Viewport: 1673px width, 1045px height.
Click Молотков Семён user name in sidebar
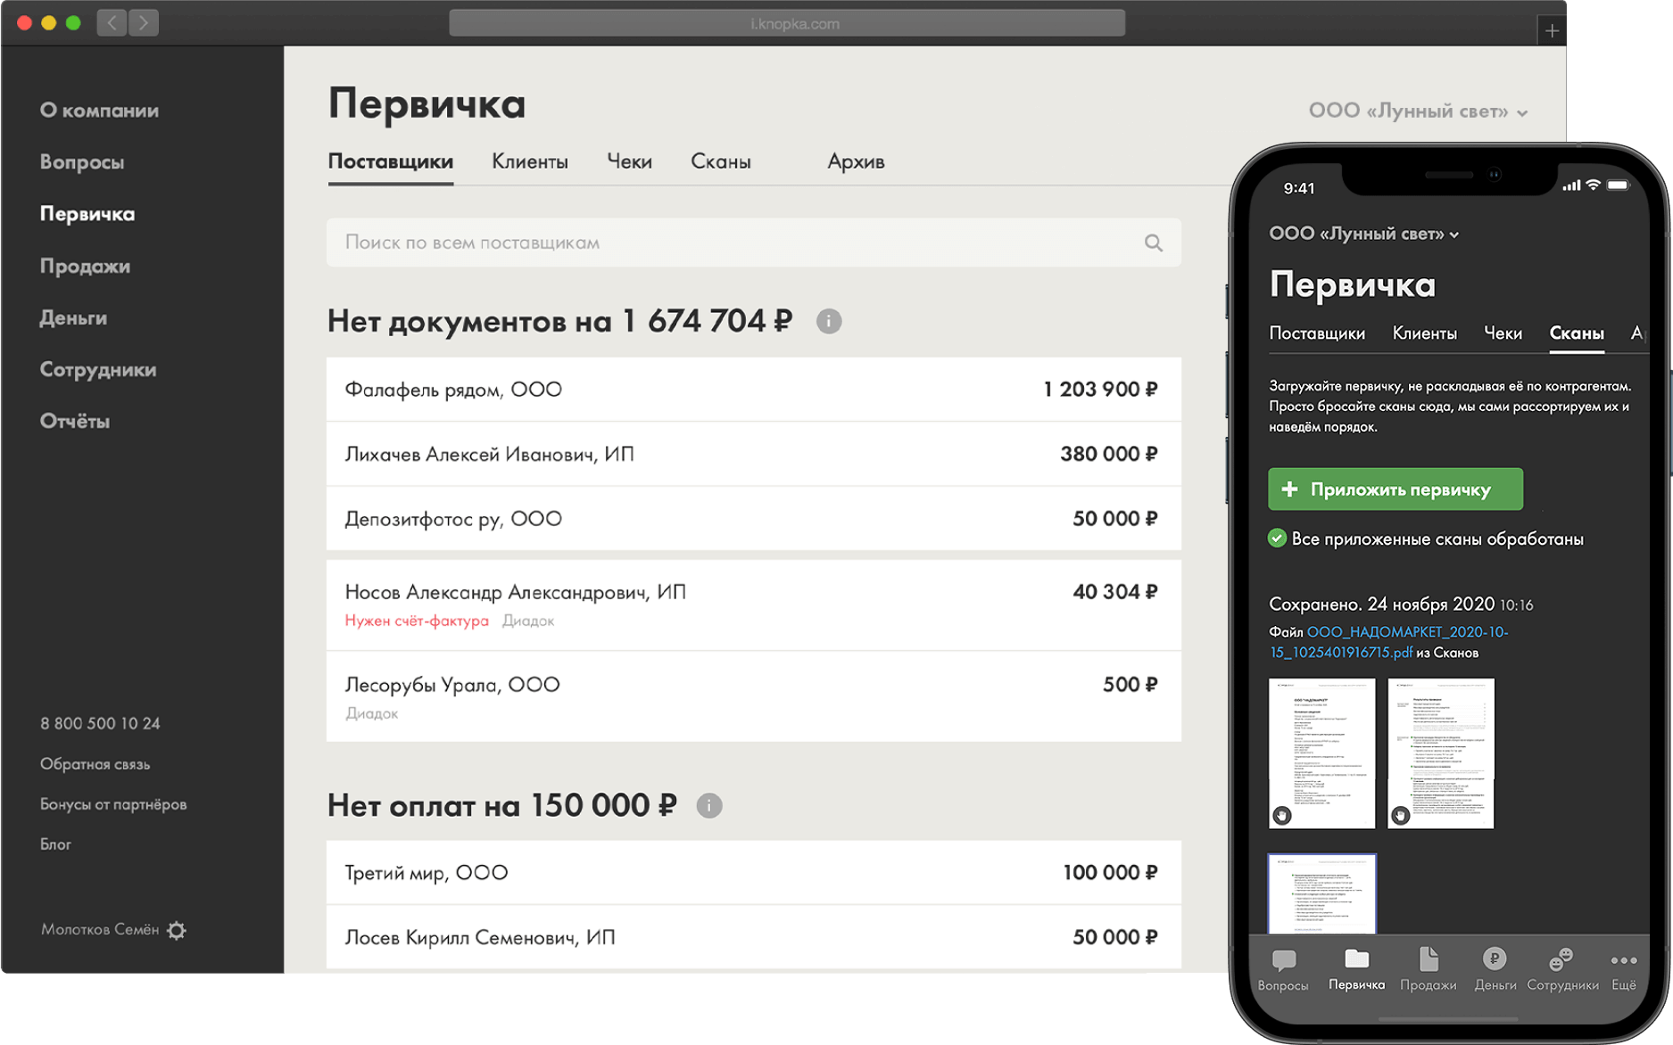point(100,929)
